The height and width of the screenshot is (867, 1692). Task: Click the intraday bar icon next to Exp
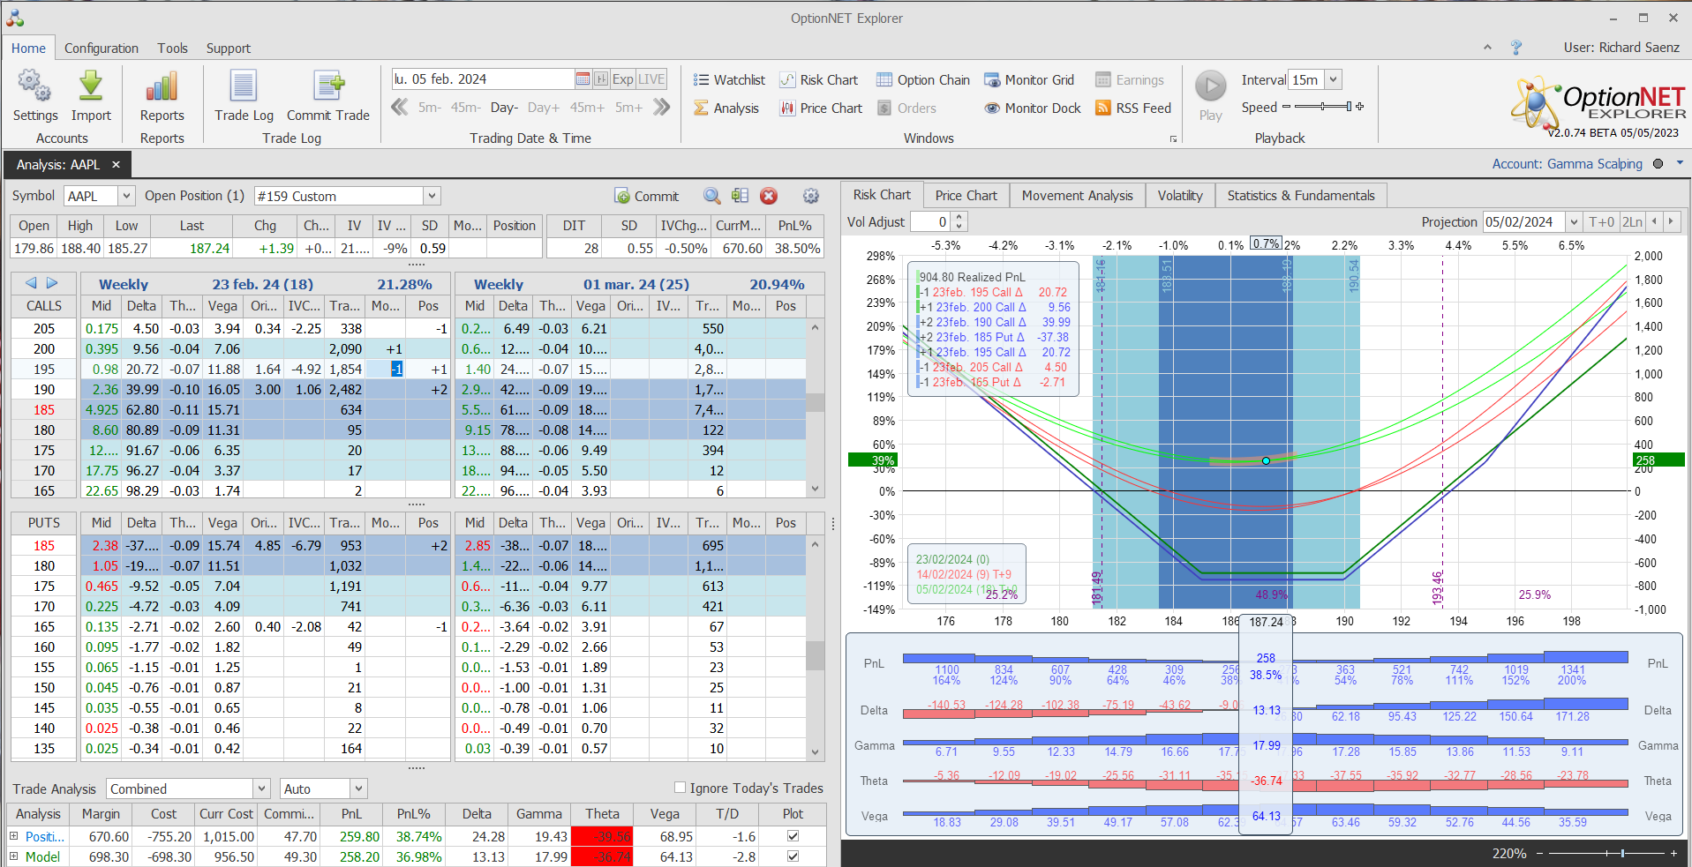(601, 78)
